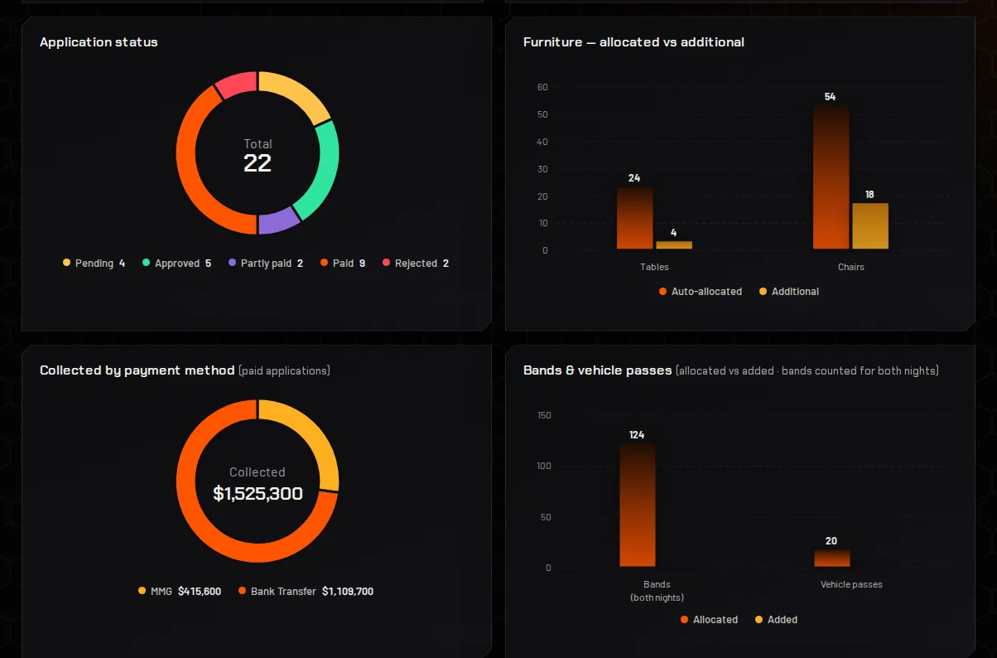This screenshot has height=658, width=997.
Task: Click the MMG legend color dot
Action: (x=142, y=591)
